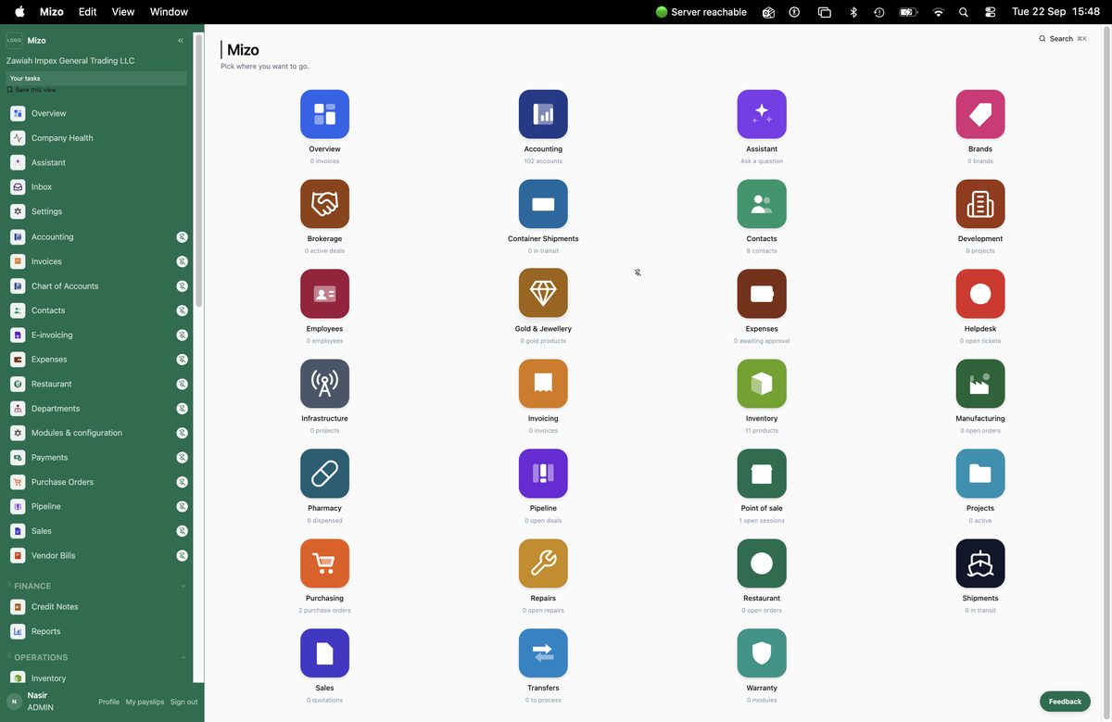Open the Spotlight search in menu bar

[x=964, y=12]
